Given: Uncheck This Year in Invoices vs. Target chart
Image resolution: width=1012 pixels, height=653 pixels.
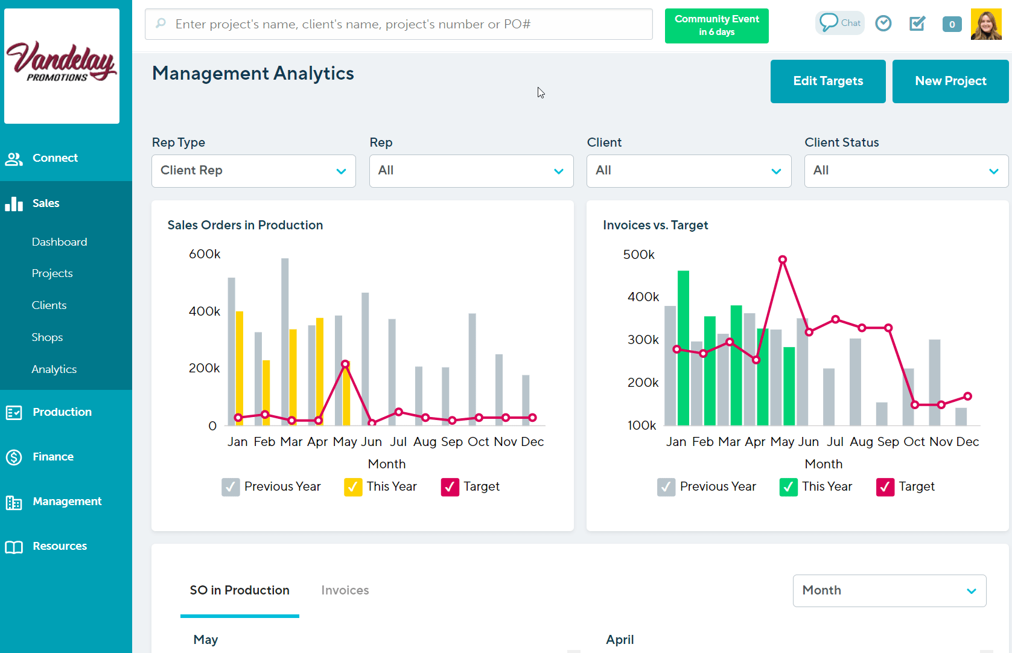Looking at the screenshot, I should (x=788, y=487).
